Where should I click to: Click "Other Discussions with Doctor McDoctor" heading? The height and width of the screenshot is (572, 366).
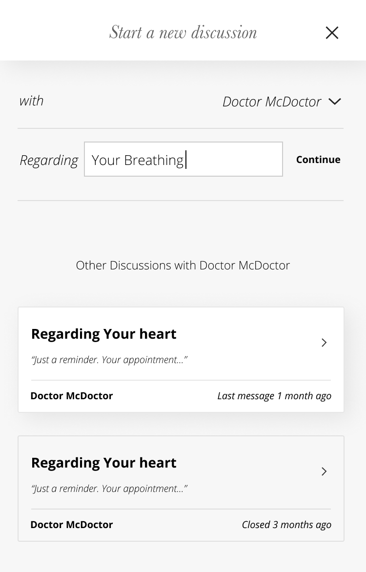tap(183, 266)
